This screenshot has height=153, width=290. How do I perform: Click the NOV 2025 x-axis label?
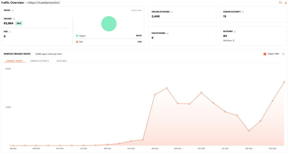click(x=273, y=148)
